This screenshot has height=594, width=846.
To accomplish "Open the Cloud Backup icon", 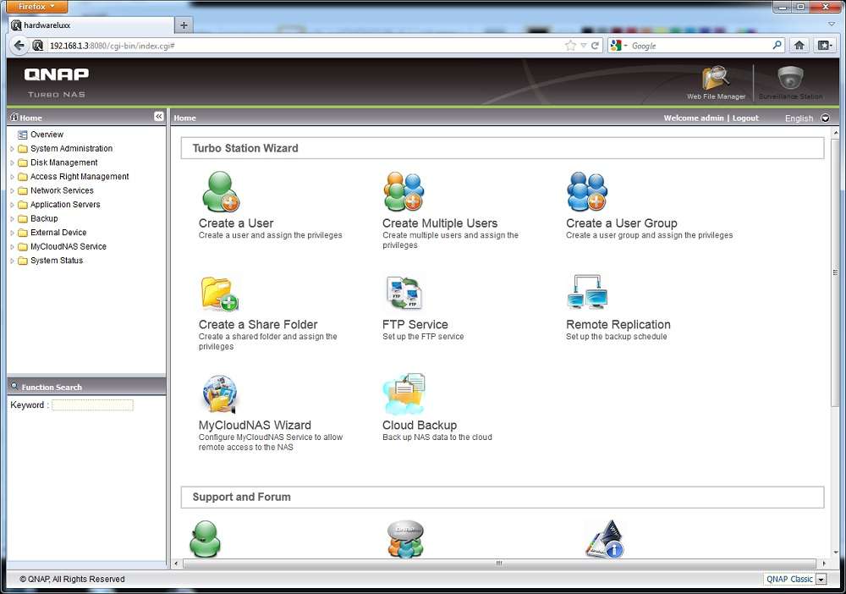I will pos(404,393).
